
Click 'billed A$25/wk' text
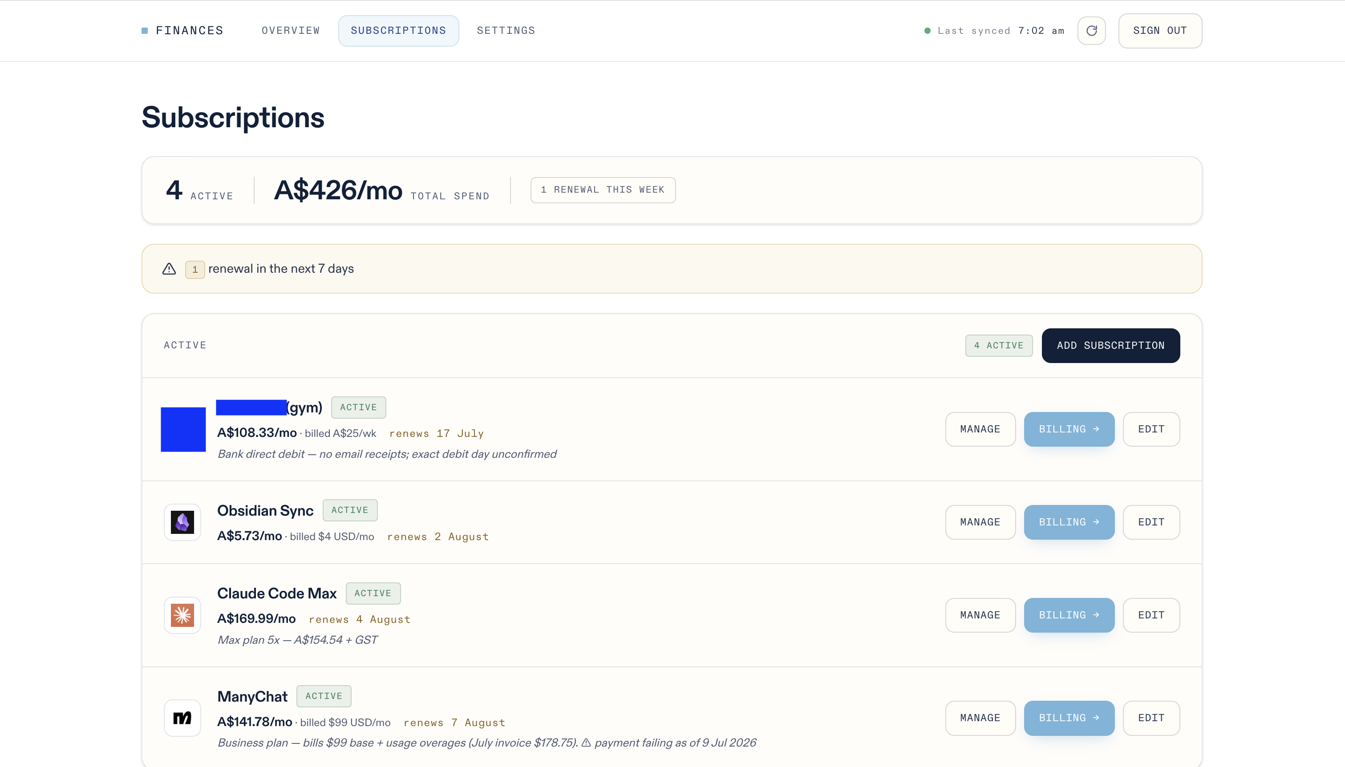pyautogui.click(x=340, y=433)
